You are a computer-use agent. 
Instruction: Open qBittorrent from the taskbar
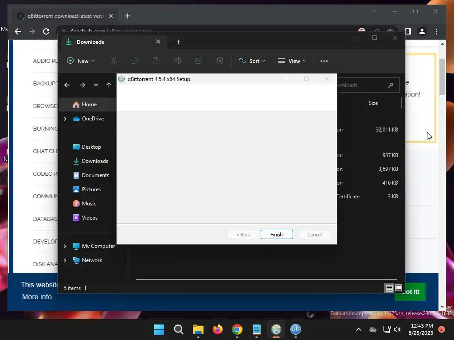(x=296, y=329)
